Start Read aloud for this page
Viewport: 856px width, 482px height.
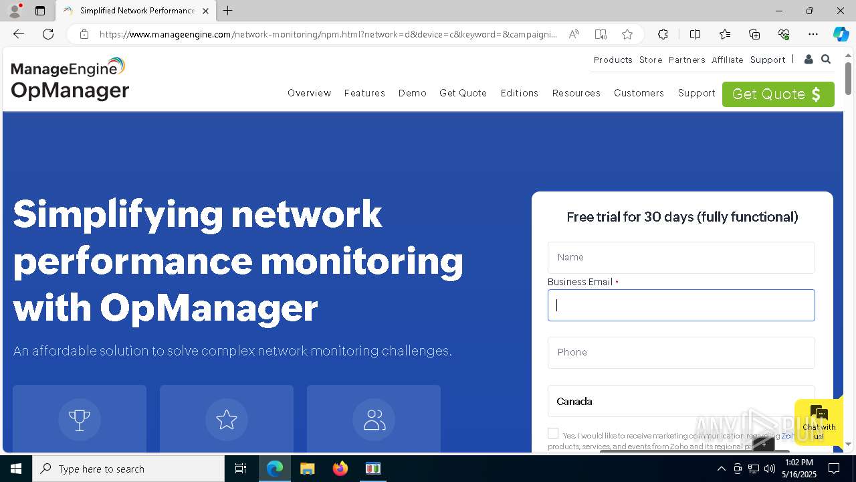(x=574, y=34)
